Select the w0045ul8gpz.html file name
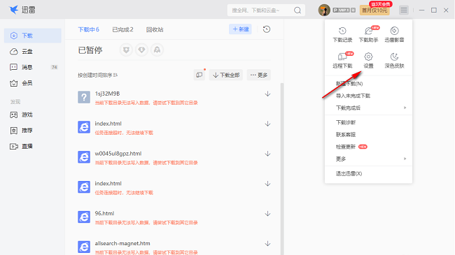455x255 pixels. [x=118, y=154]
